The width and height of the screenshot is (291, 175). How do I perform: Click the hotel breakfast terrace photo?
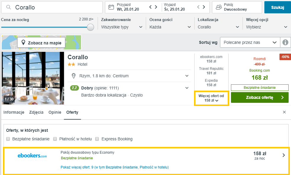tap(33, 78)
